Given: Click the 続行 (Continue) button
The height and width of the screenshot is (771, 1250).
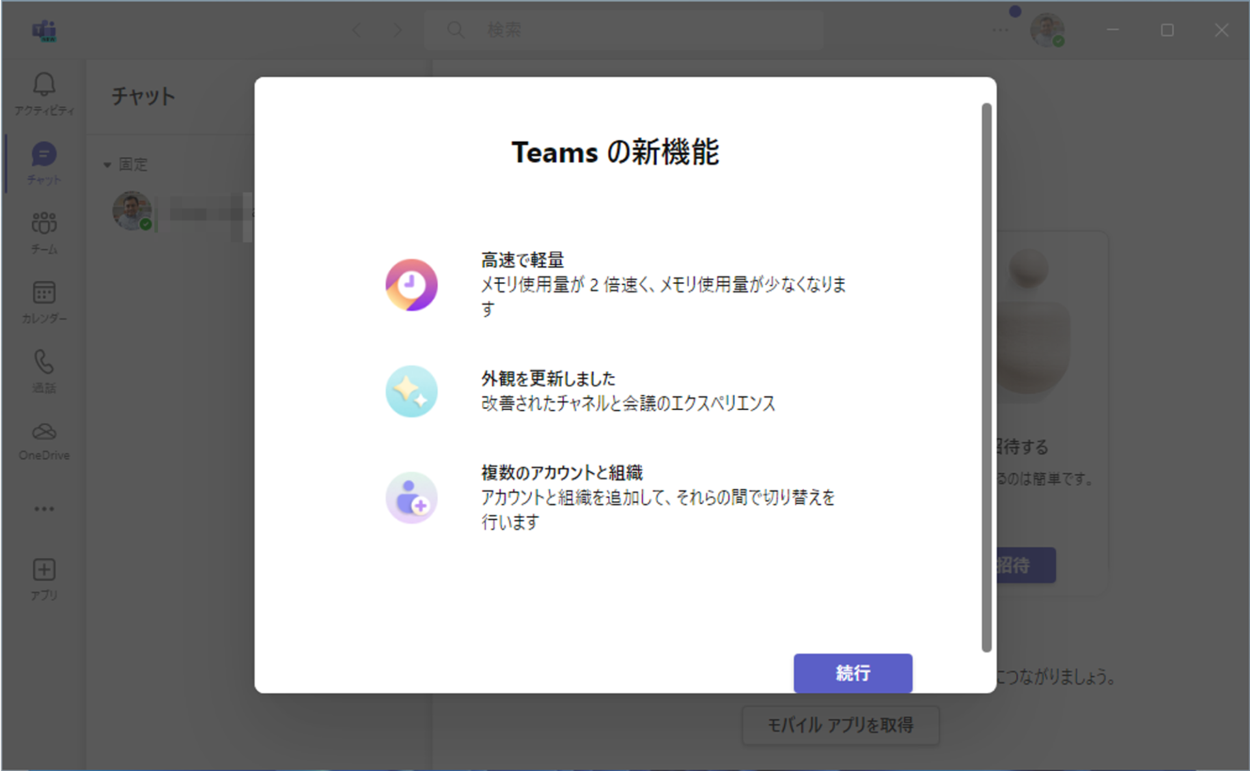Looking at the screenshot, I should pos(852,673).
